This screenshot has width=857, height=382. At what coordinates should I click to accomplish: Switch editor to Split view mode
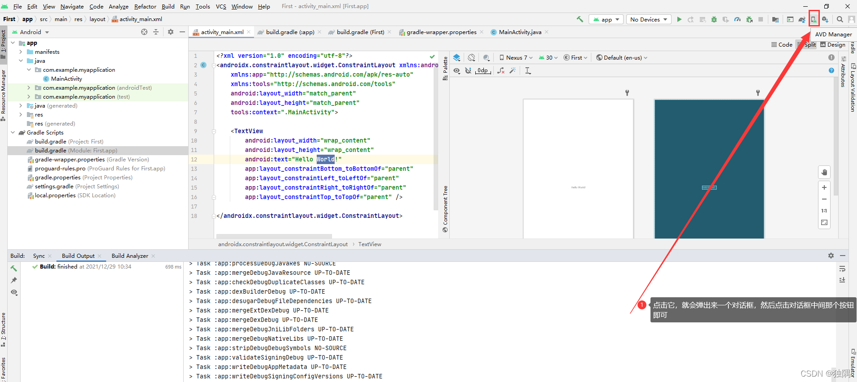[806, 44]
